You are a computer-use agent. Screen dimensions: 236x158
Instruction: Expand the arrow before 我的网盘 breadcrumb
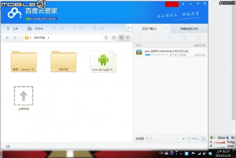(x=31, y=37)
